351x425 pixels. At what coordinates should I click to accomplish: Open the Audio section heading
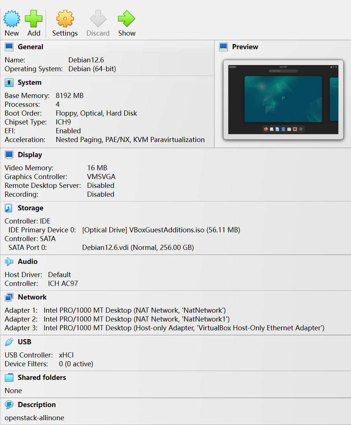27,261
